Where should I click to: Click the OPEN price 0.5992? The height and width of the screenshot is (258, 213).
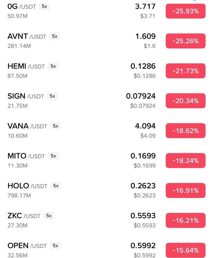pyautogui.click(x=143, y=246)
